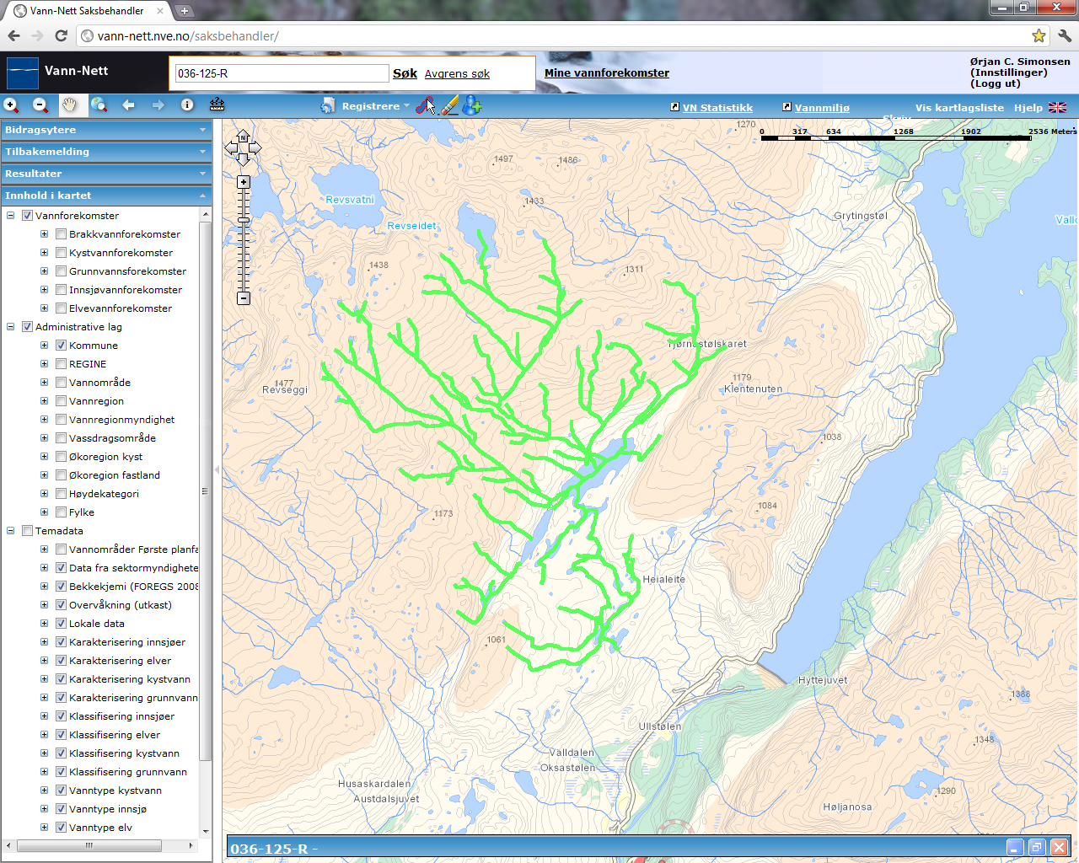Minimize the 036-125-R result panel
The image size is (1079, 863).
[1016, 848]
